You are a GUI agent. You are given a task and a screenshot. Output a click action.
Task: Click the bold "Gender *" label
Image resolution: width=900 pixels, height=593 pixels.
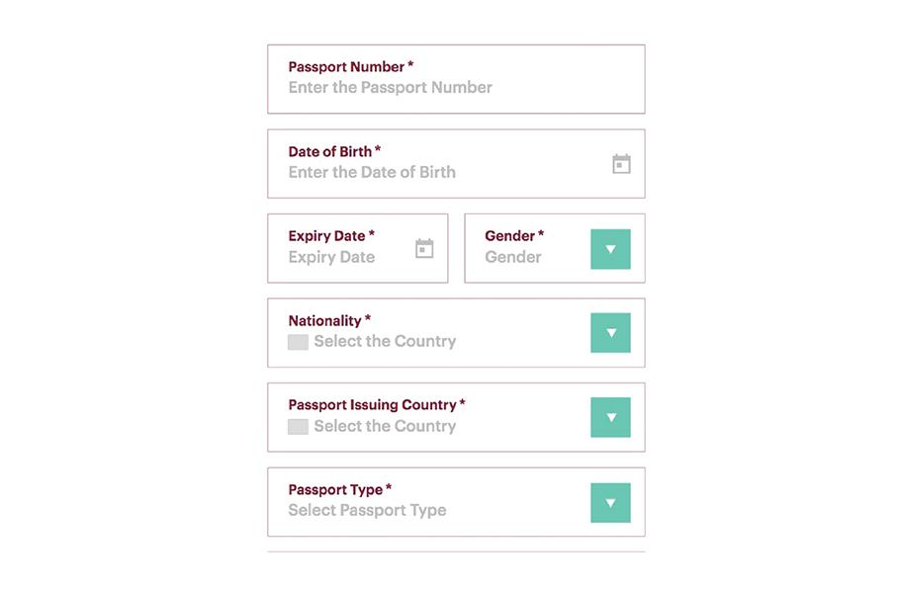(514, 236)
